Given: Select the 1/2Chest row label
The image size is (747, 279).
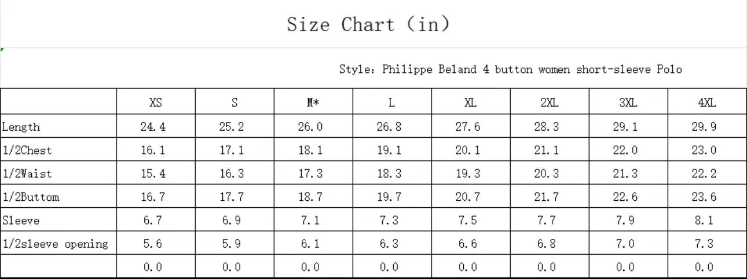Looking at the screenshot, I should point(27,150).
